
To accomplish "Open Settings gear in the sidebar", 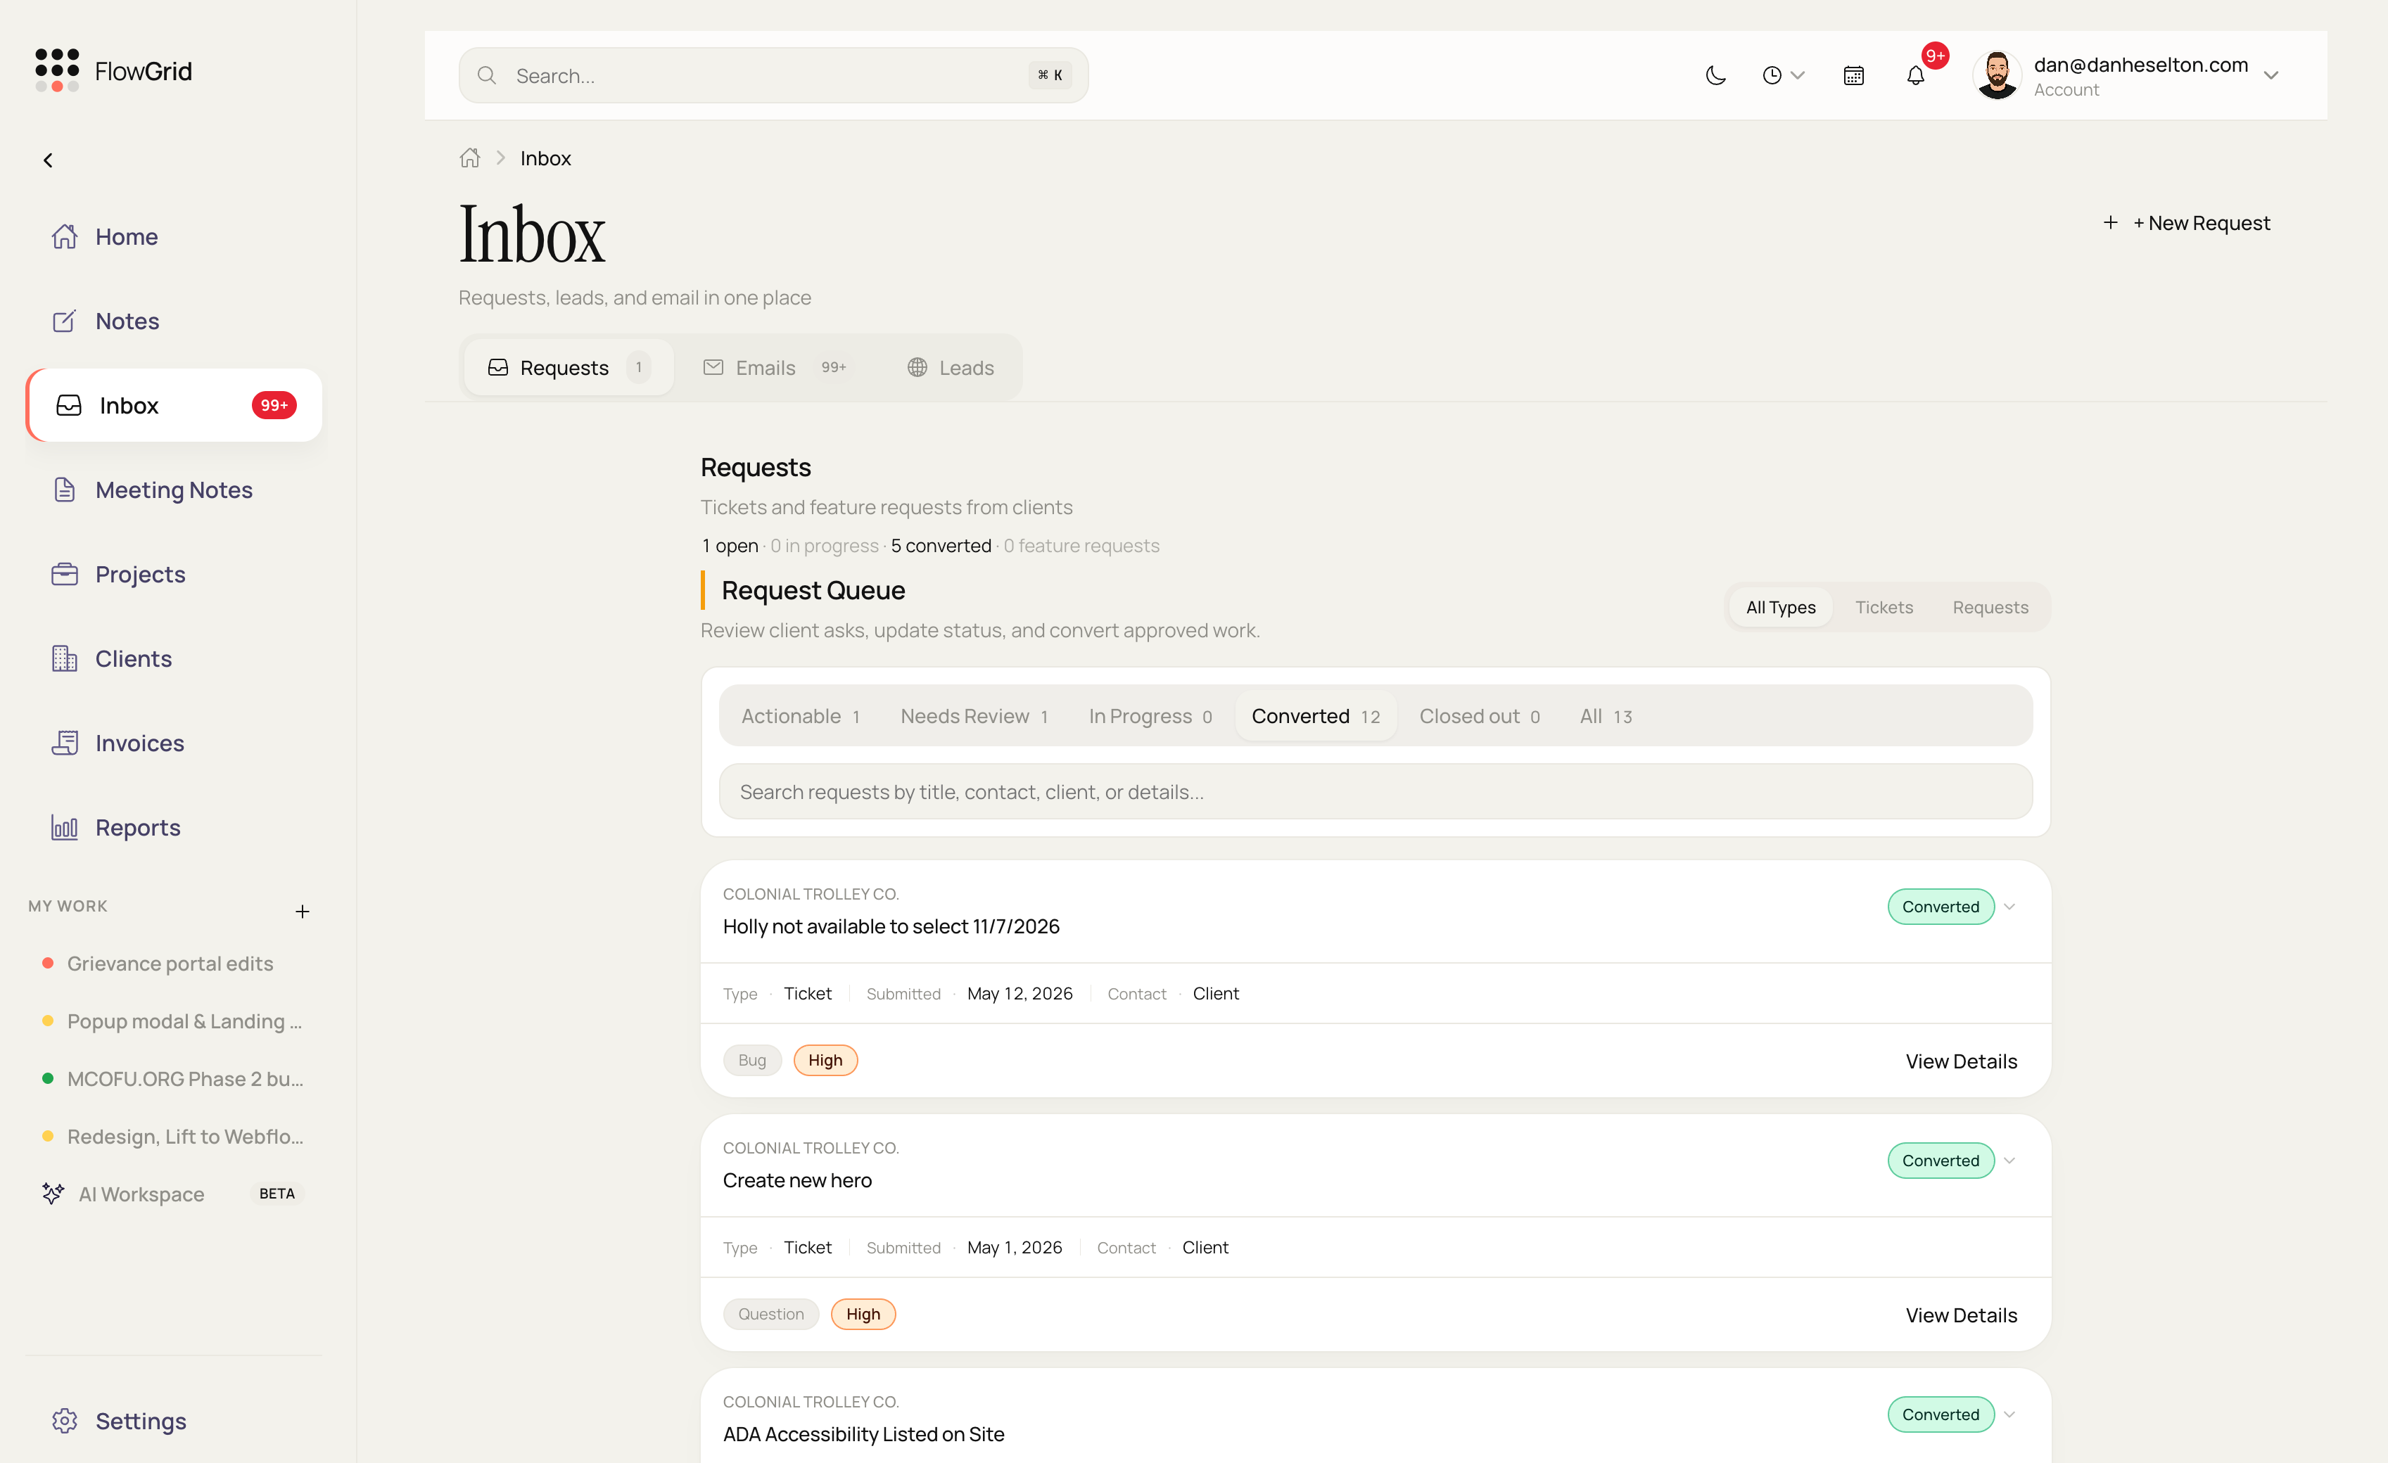I will tap(174, 1420).
